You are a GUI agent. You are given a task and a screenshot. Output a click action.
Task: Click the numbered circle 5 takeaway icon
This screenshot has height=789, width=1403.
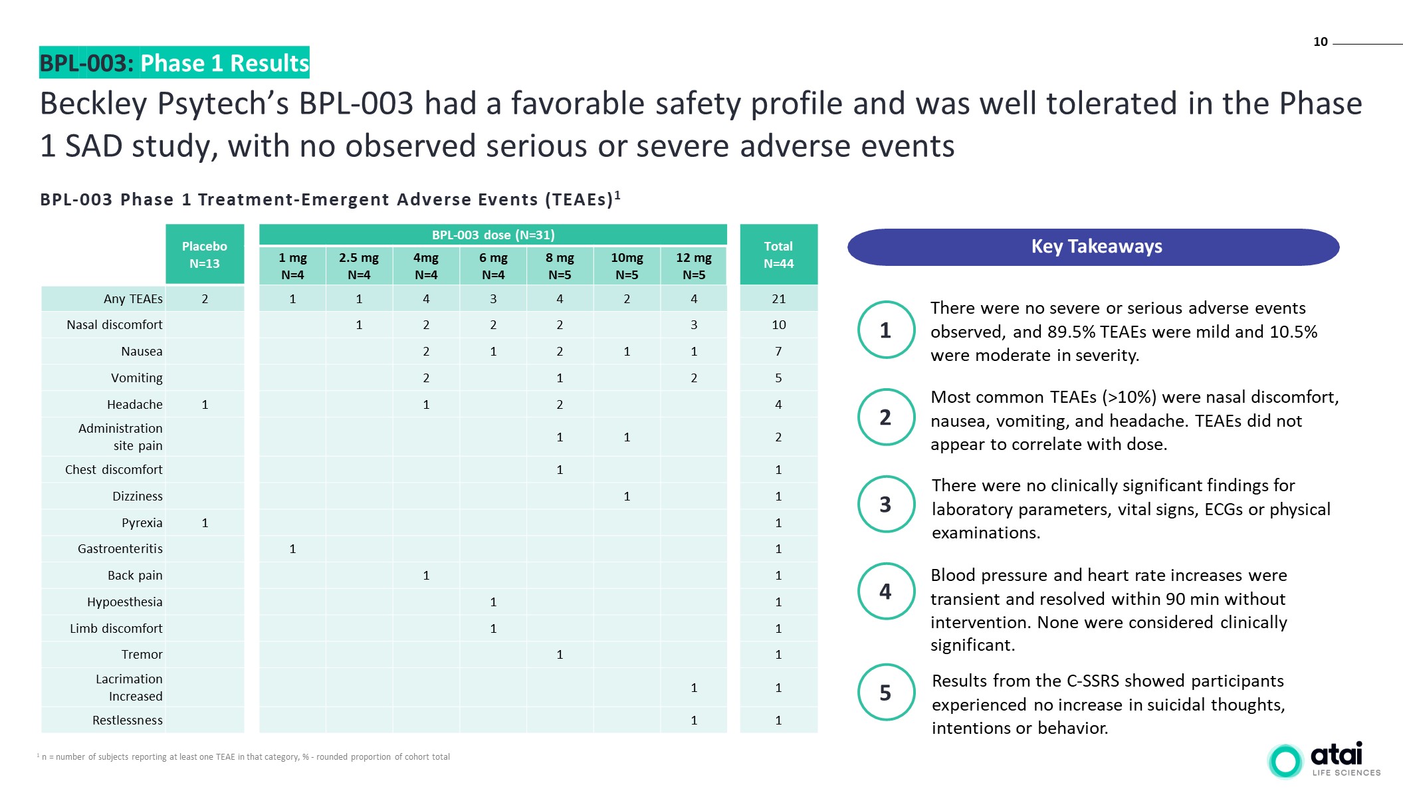[x=886, y=693]
